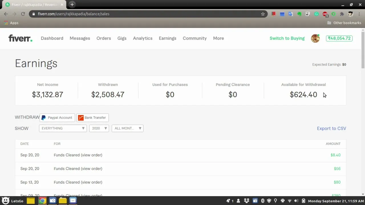Close the Fiverr browser tab
Screen dimensions: 365x205
click(x=62, y=5)
